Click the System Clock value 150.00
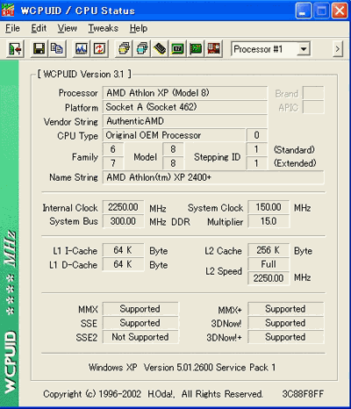The width and height of the screenshot is (351, 409). click(269, 207)
